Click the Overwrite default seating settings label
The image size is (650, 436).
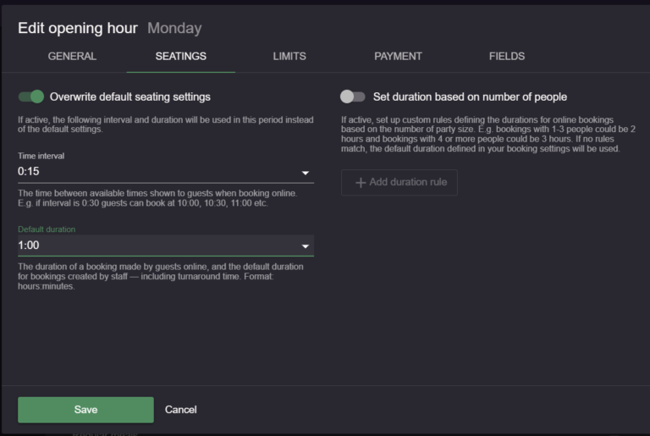[x=129, y=97]
